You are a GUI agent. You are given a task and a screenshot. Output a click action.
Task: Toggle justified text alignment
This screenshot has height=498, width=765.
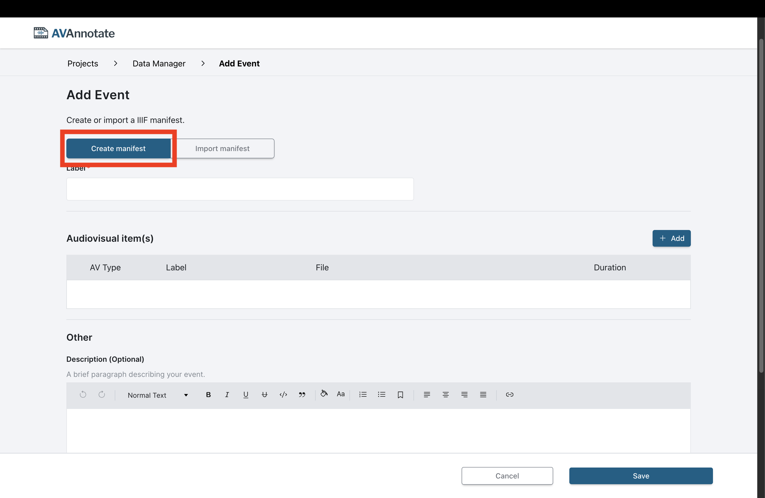pyautogui.click(x=483, y=395)
